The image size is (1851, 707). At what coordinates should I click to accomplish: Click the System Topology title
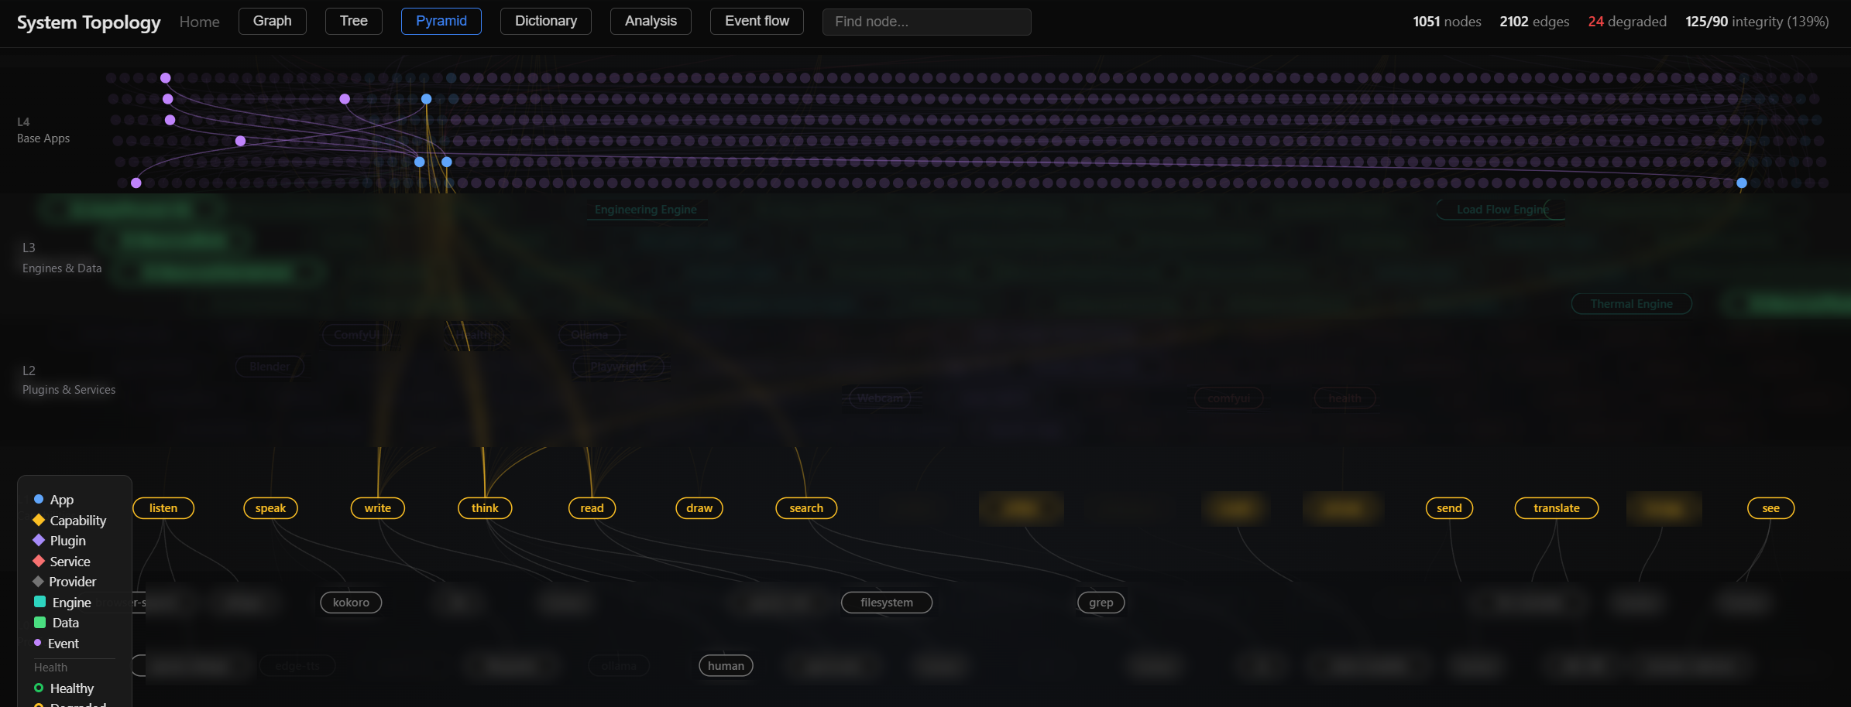click(88, 22)
